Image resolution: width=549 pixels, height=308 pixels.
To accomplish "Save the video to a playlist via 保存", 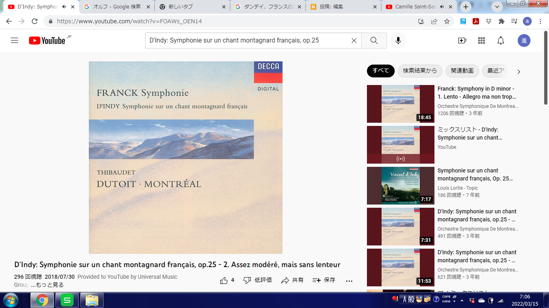I will (x=324, y=280).
